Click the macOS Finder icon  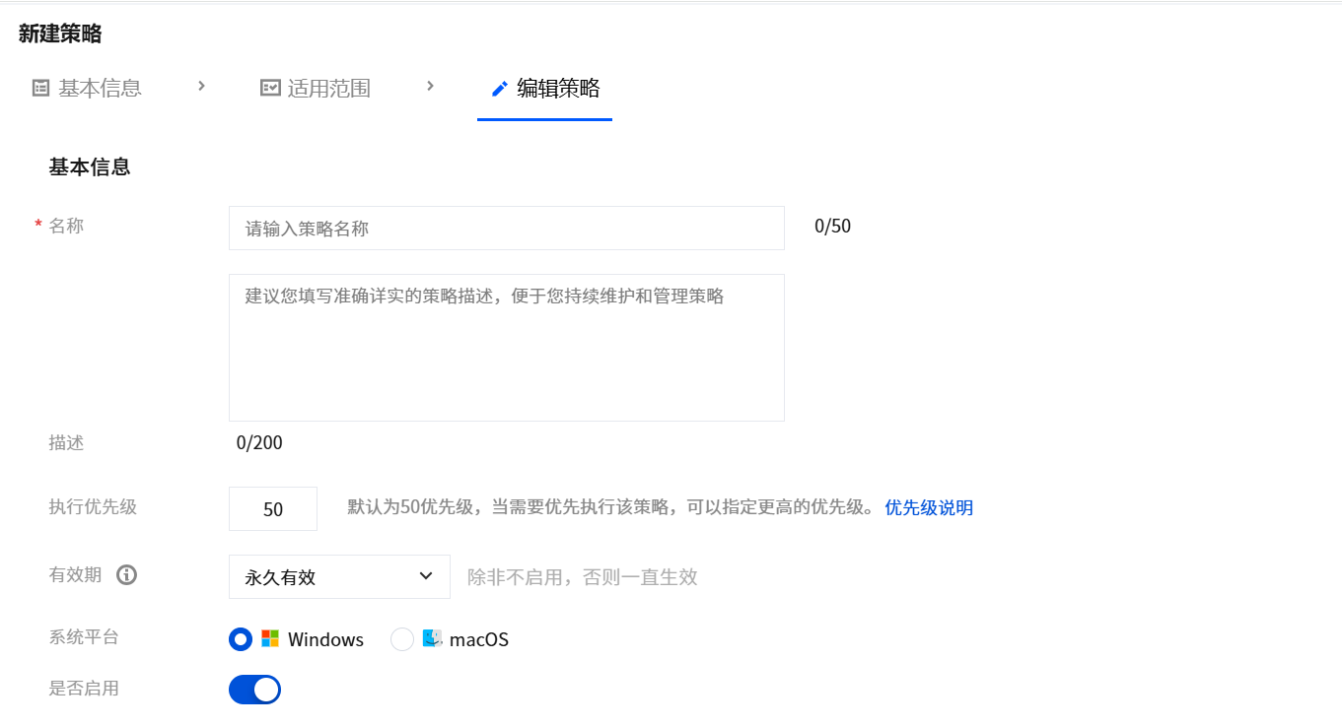pyautogui.click(x=432, y=638)
